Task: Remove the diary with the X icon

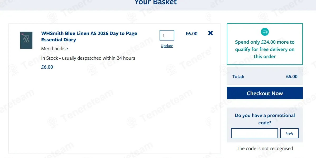Action: [210, 33]
